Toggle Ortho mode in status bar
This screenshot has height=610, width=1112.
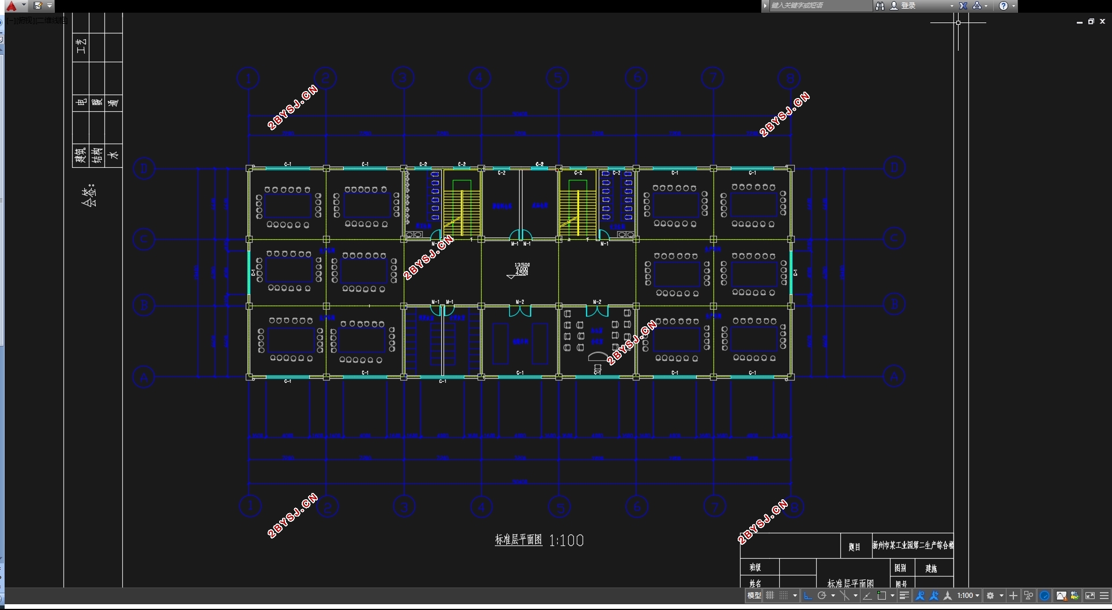pyautogui.click(x=808, y=596)
